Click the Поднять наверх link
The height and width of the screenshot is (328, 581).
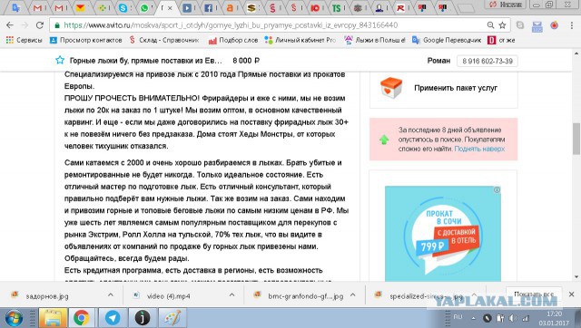[x=479, y=149]
